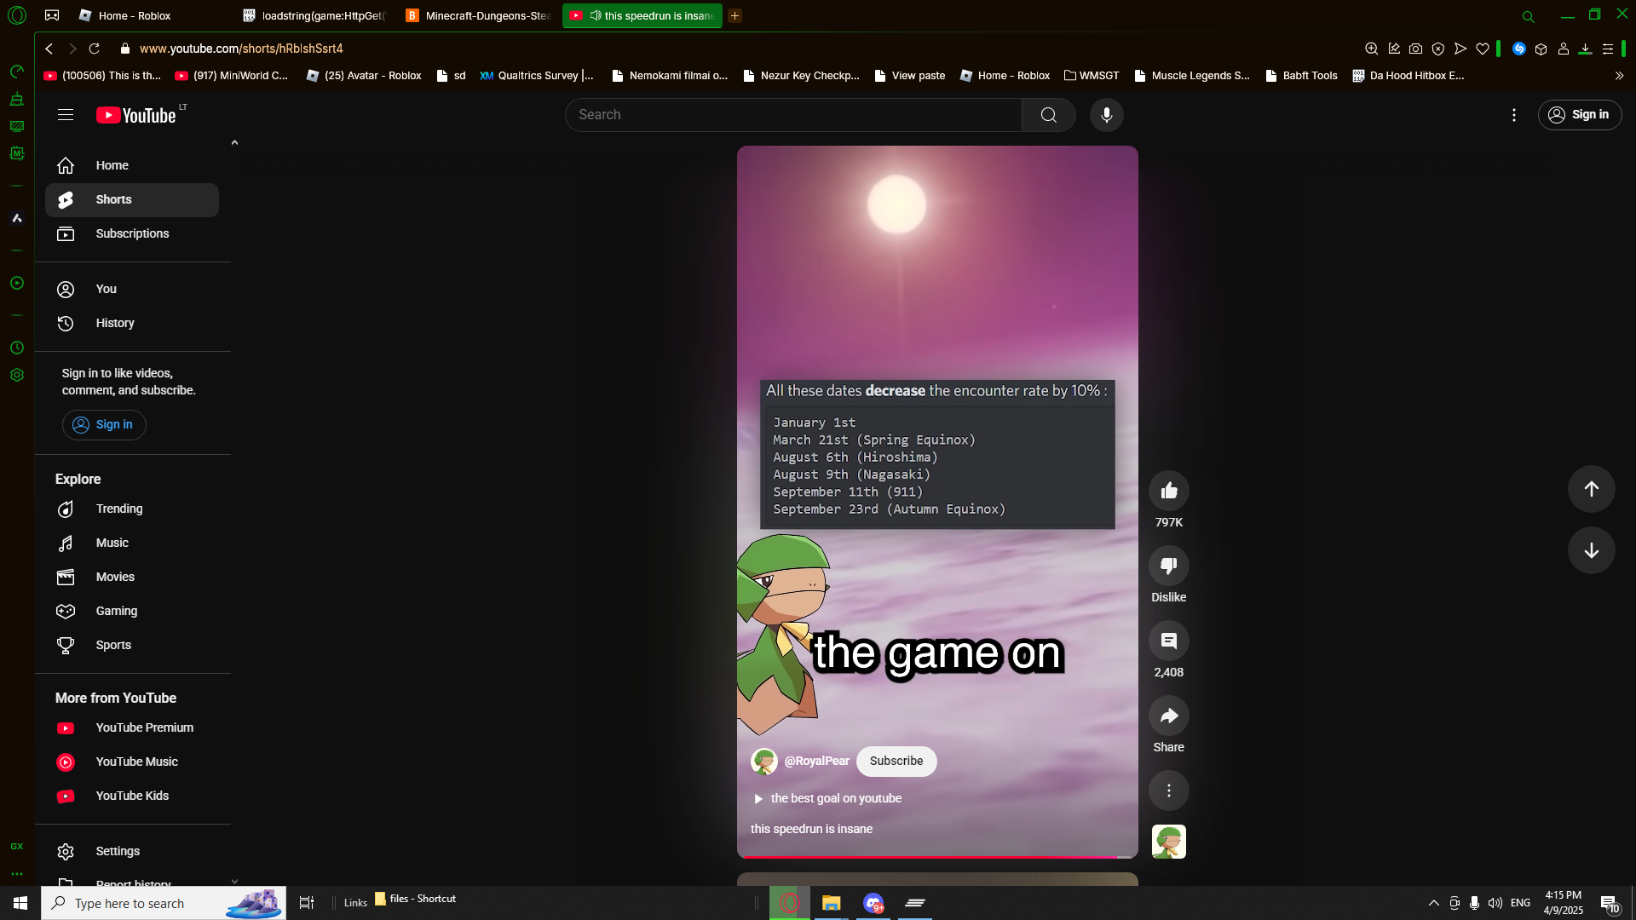Screen dimensions: 1636x920
Task: Open the sound thumbnail below the actions
Action: pyautogui.click(x=1169, y=842)
